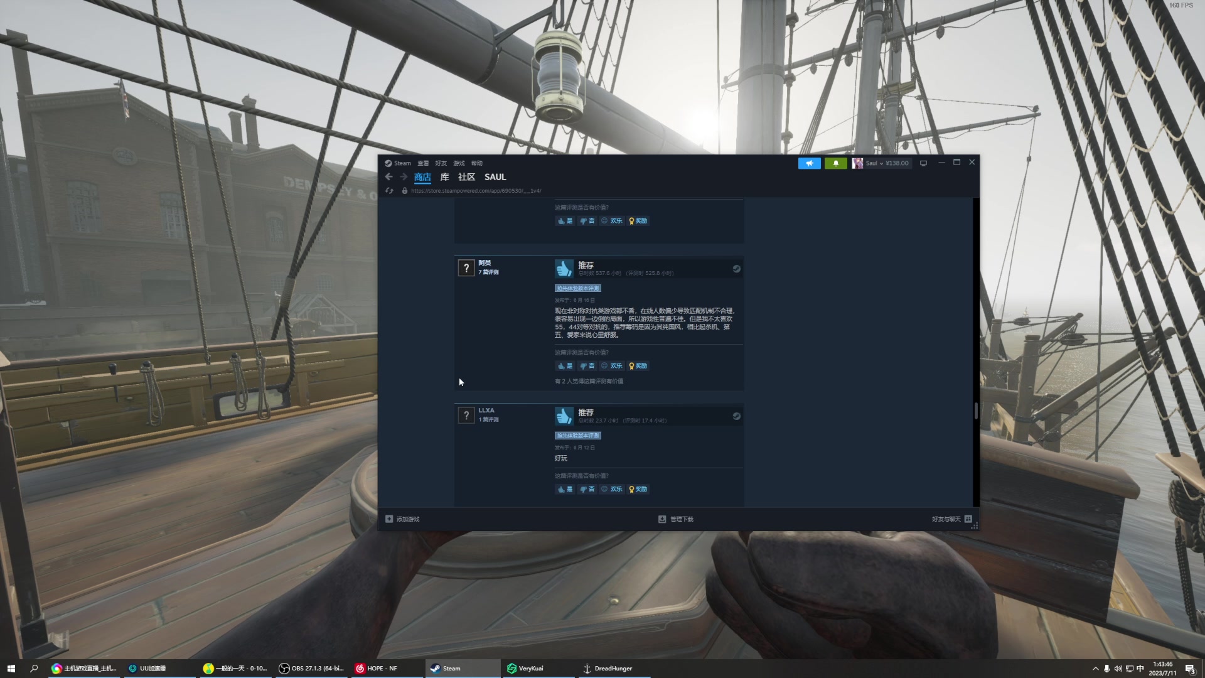1205x678 pixels.
Task: Go forward with the forward arrow
Action: coord(404,177)
